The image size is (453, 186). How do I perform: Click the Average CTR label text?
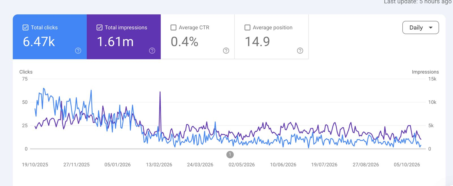click(x=194, y=27)
